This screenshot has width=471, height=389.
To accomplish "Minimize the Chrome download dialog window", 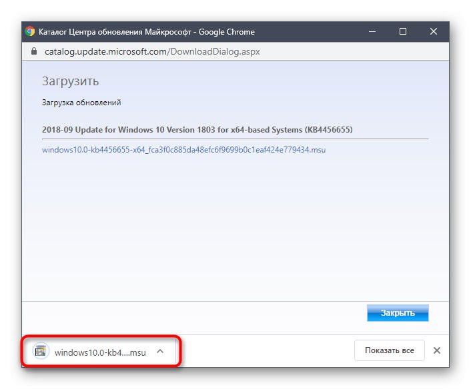I will (372, 31).
